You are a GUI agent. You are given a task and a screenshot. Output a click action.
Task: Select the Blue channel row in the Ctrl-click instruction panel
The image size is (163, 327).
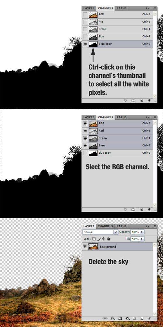click(x=117, y=37)
